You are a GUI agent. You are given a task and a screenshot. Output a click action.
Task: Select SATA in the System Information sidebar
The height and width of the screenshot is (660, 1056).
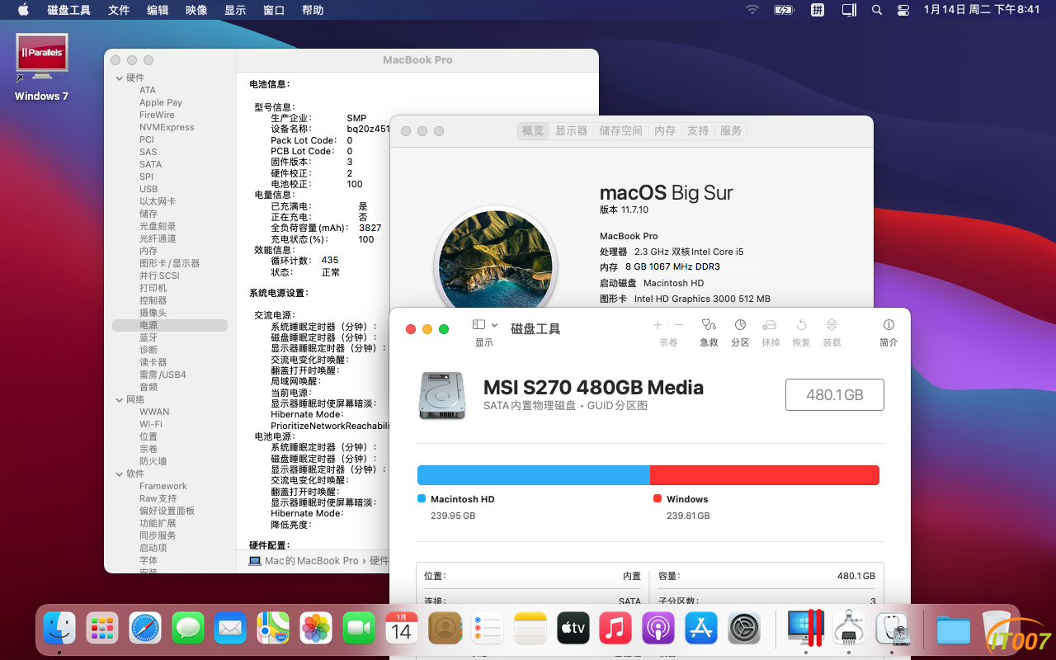(150, 164)
